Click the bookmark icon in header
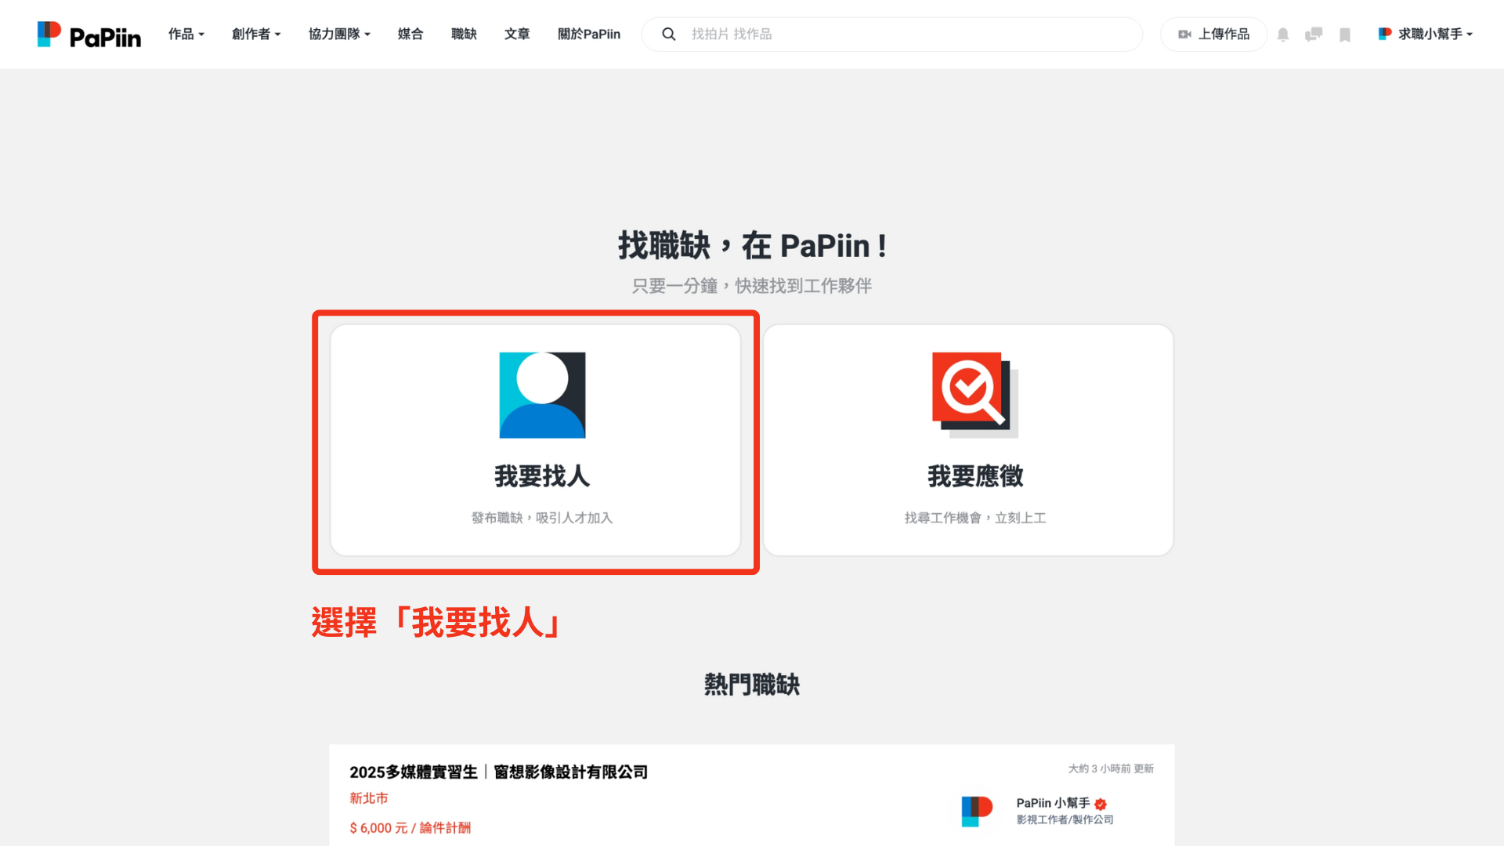The width and height of the screenshot is (1504, 846). [x=1345, y=34]
